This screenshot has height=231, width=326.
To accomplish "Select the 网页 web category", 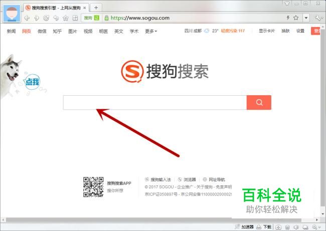I will (27, 31).
